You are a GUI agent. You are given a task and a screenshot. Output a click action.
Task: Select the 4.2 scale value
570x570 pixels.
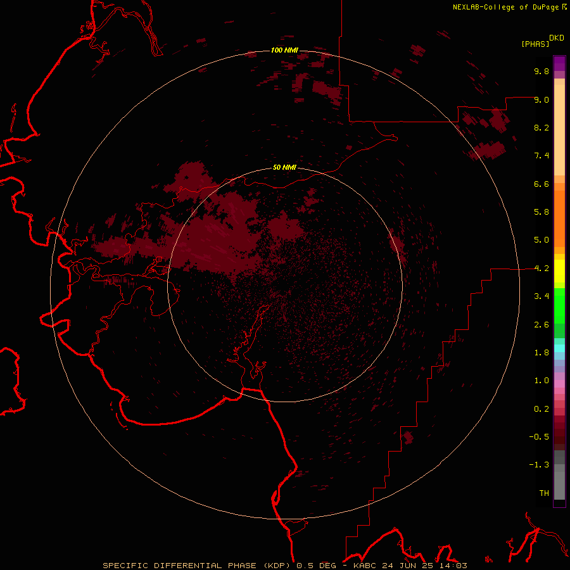541,269
